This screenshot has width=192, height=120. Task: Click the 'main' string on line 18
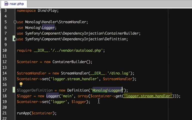(x=67, y=96)
